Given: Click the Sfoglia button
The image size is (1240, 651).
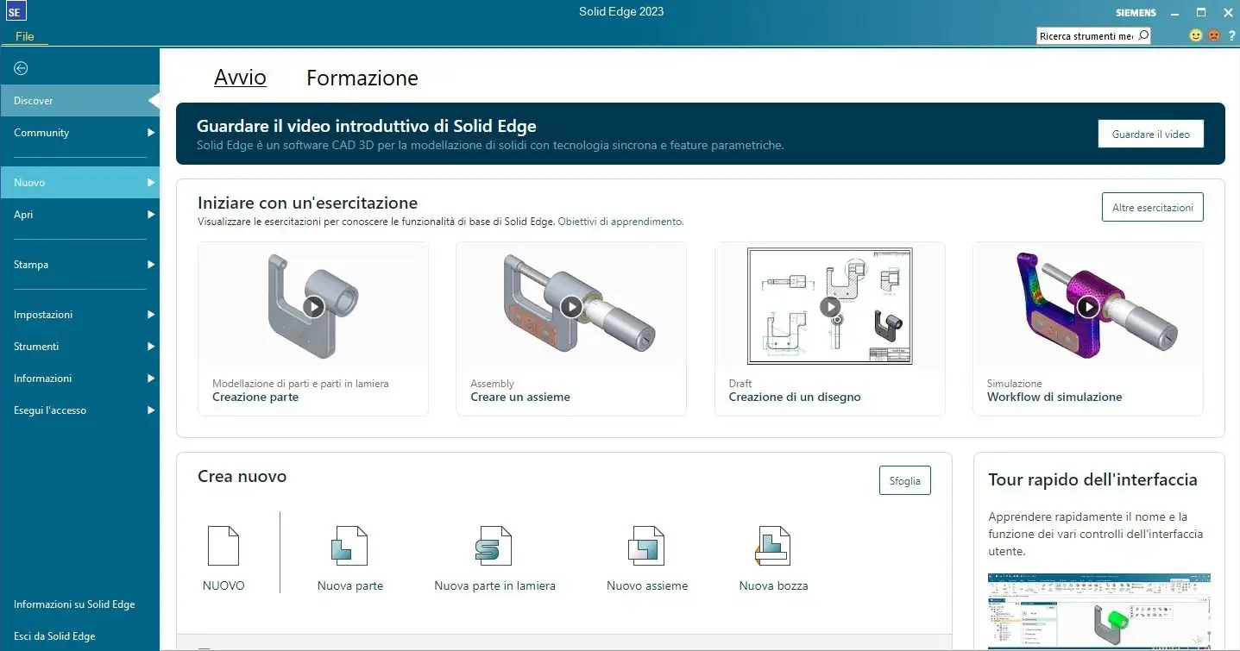Looking at the screenshot, I should coord(904,481).
